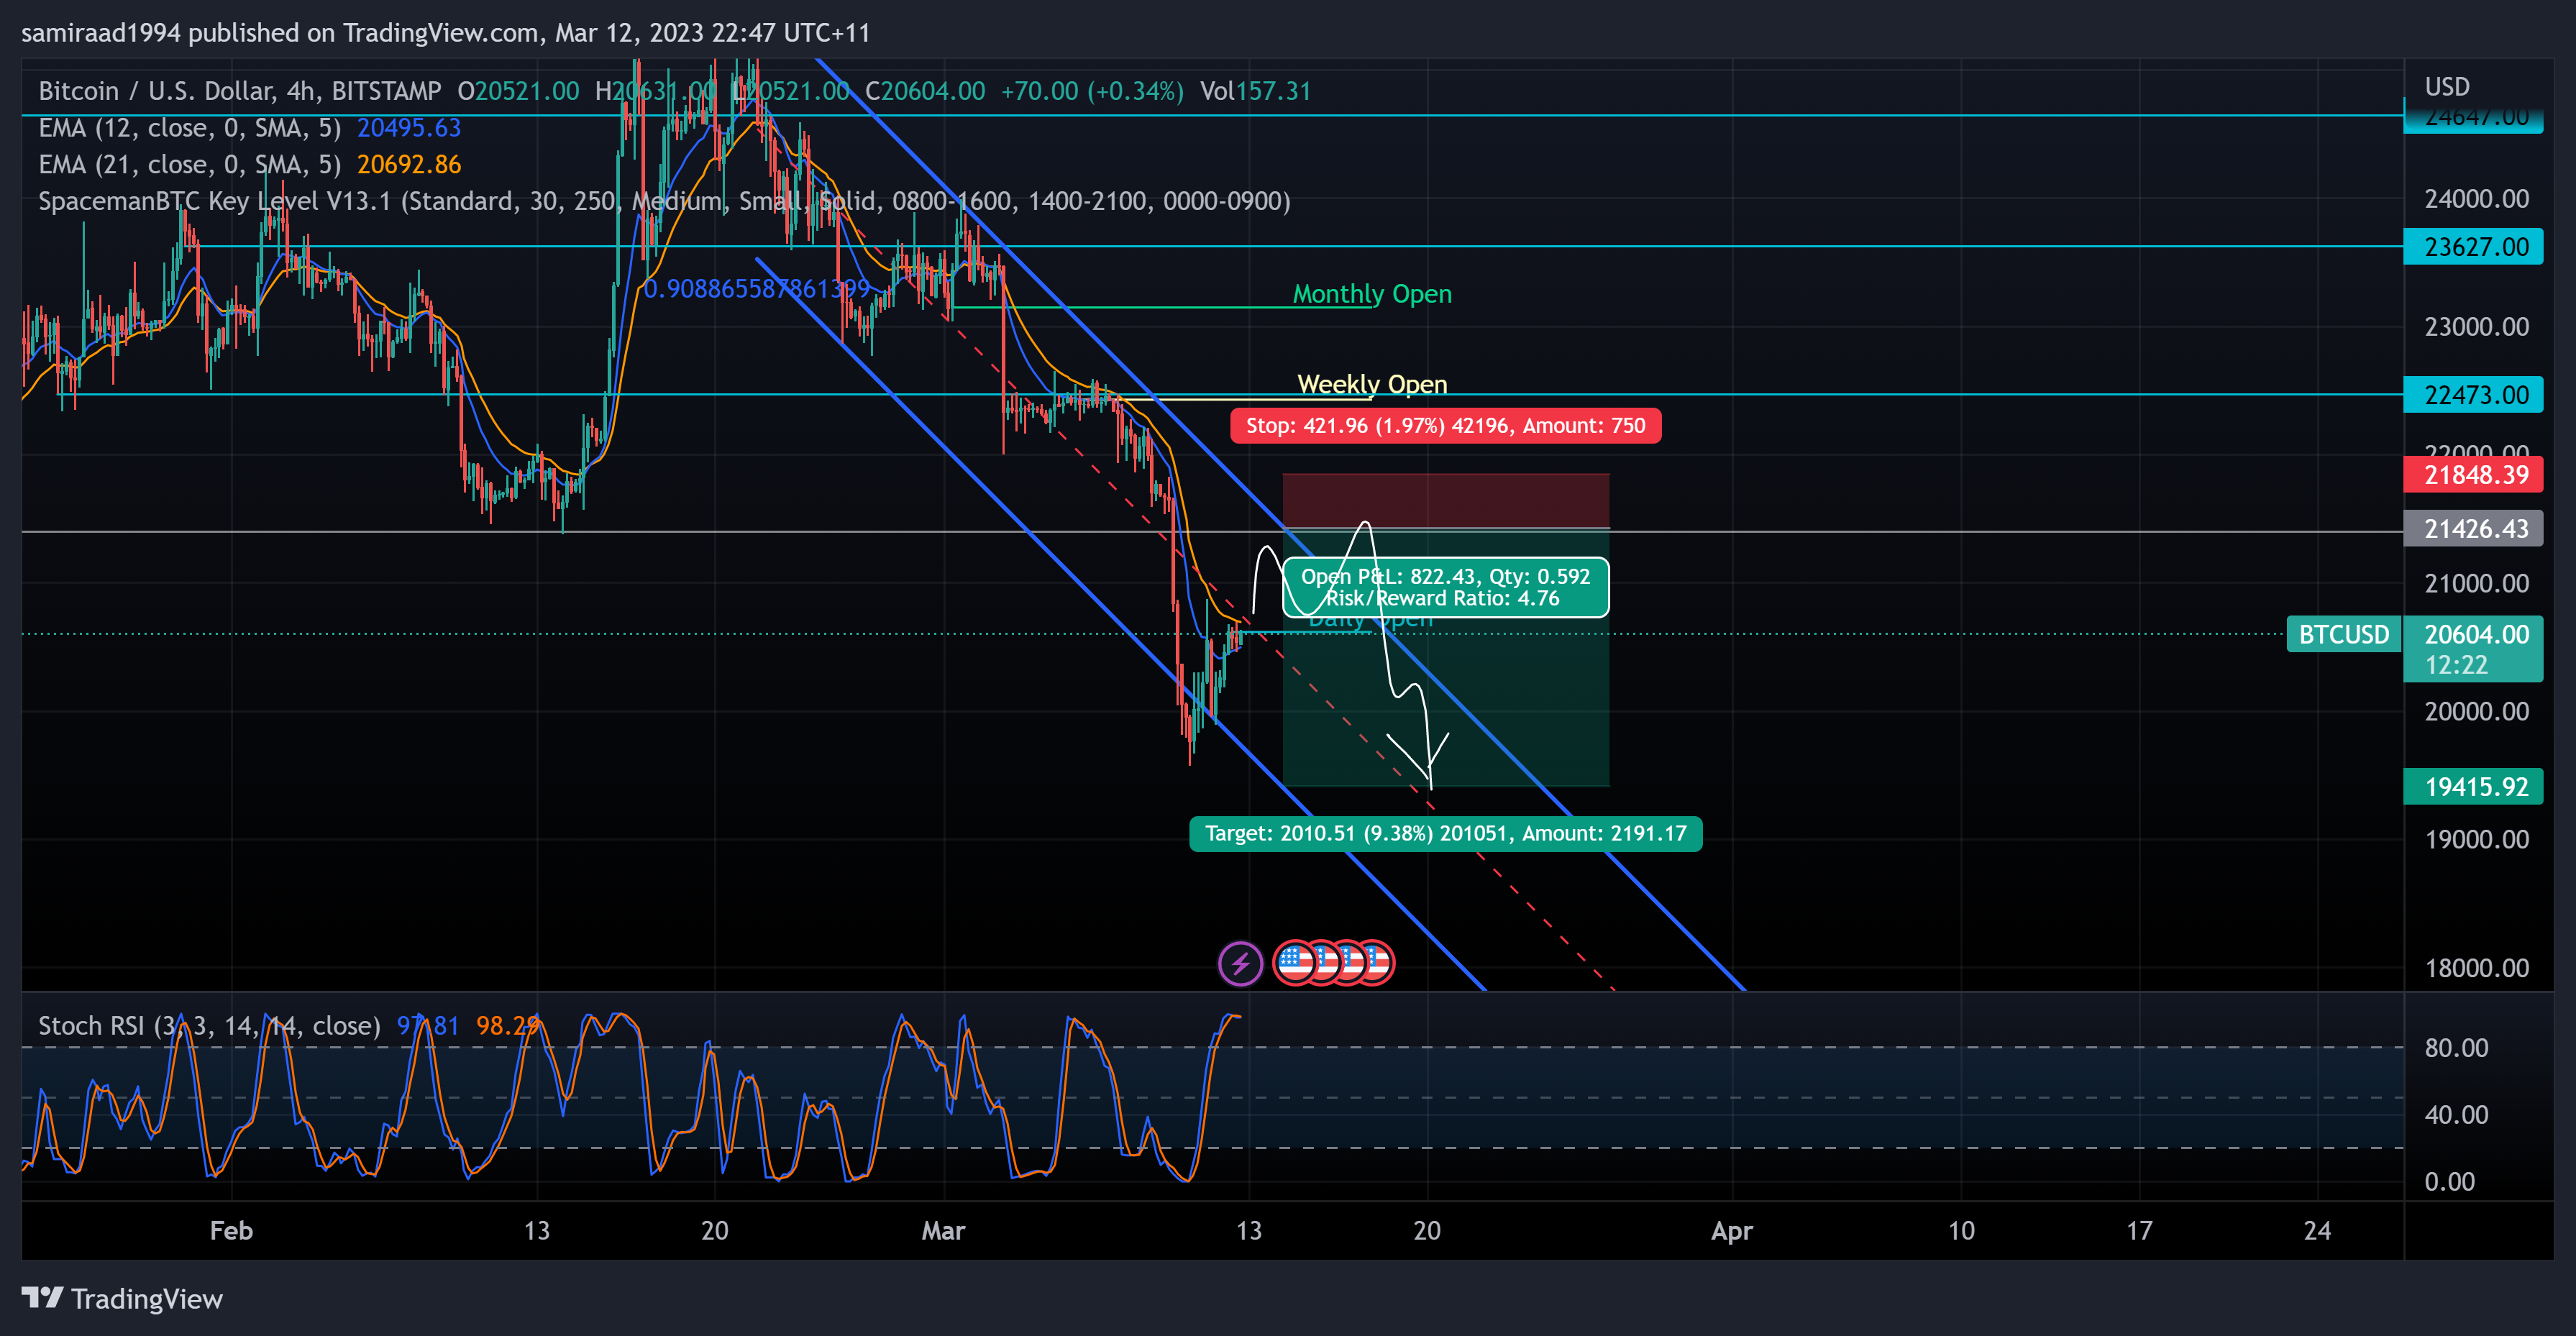The height and width of the screenshot is (1336, 2576).
Task: Click the open value O20521.00
Action: coord(518,91)
